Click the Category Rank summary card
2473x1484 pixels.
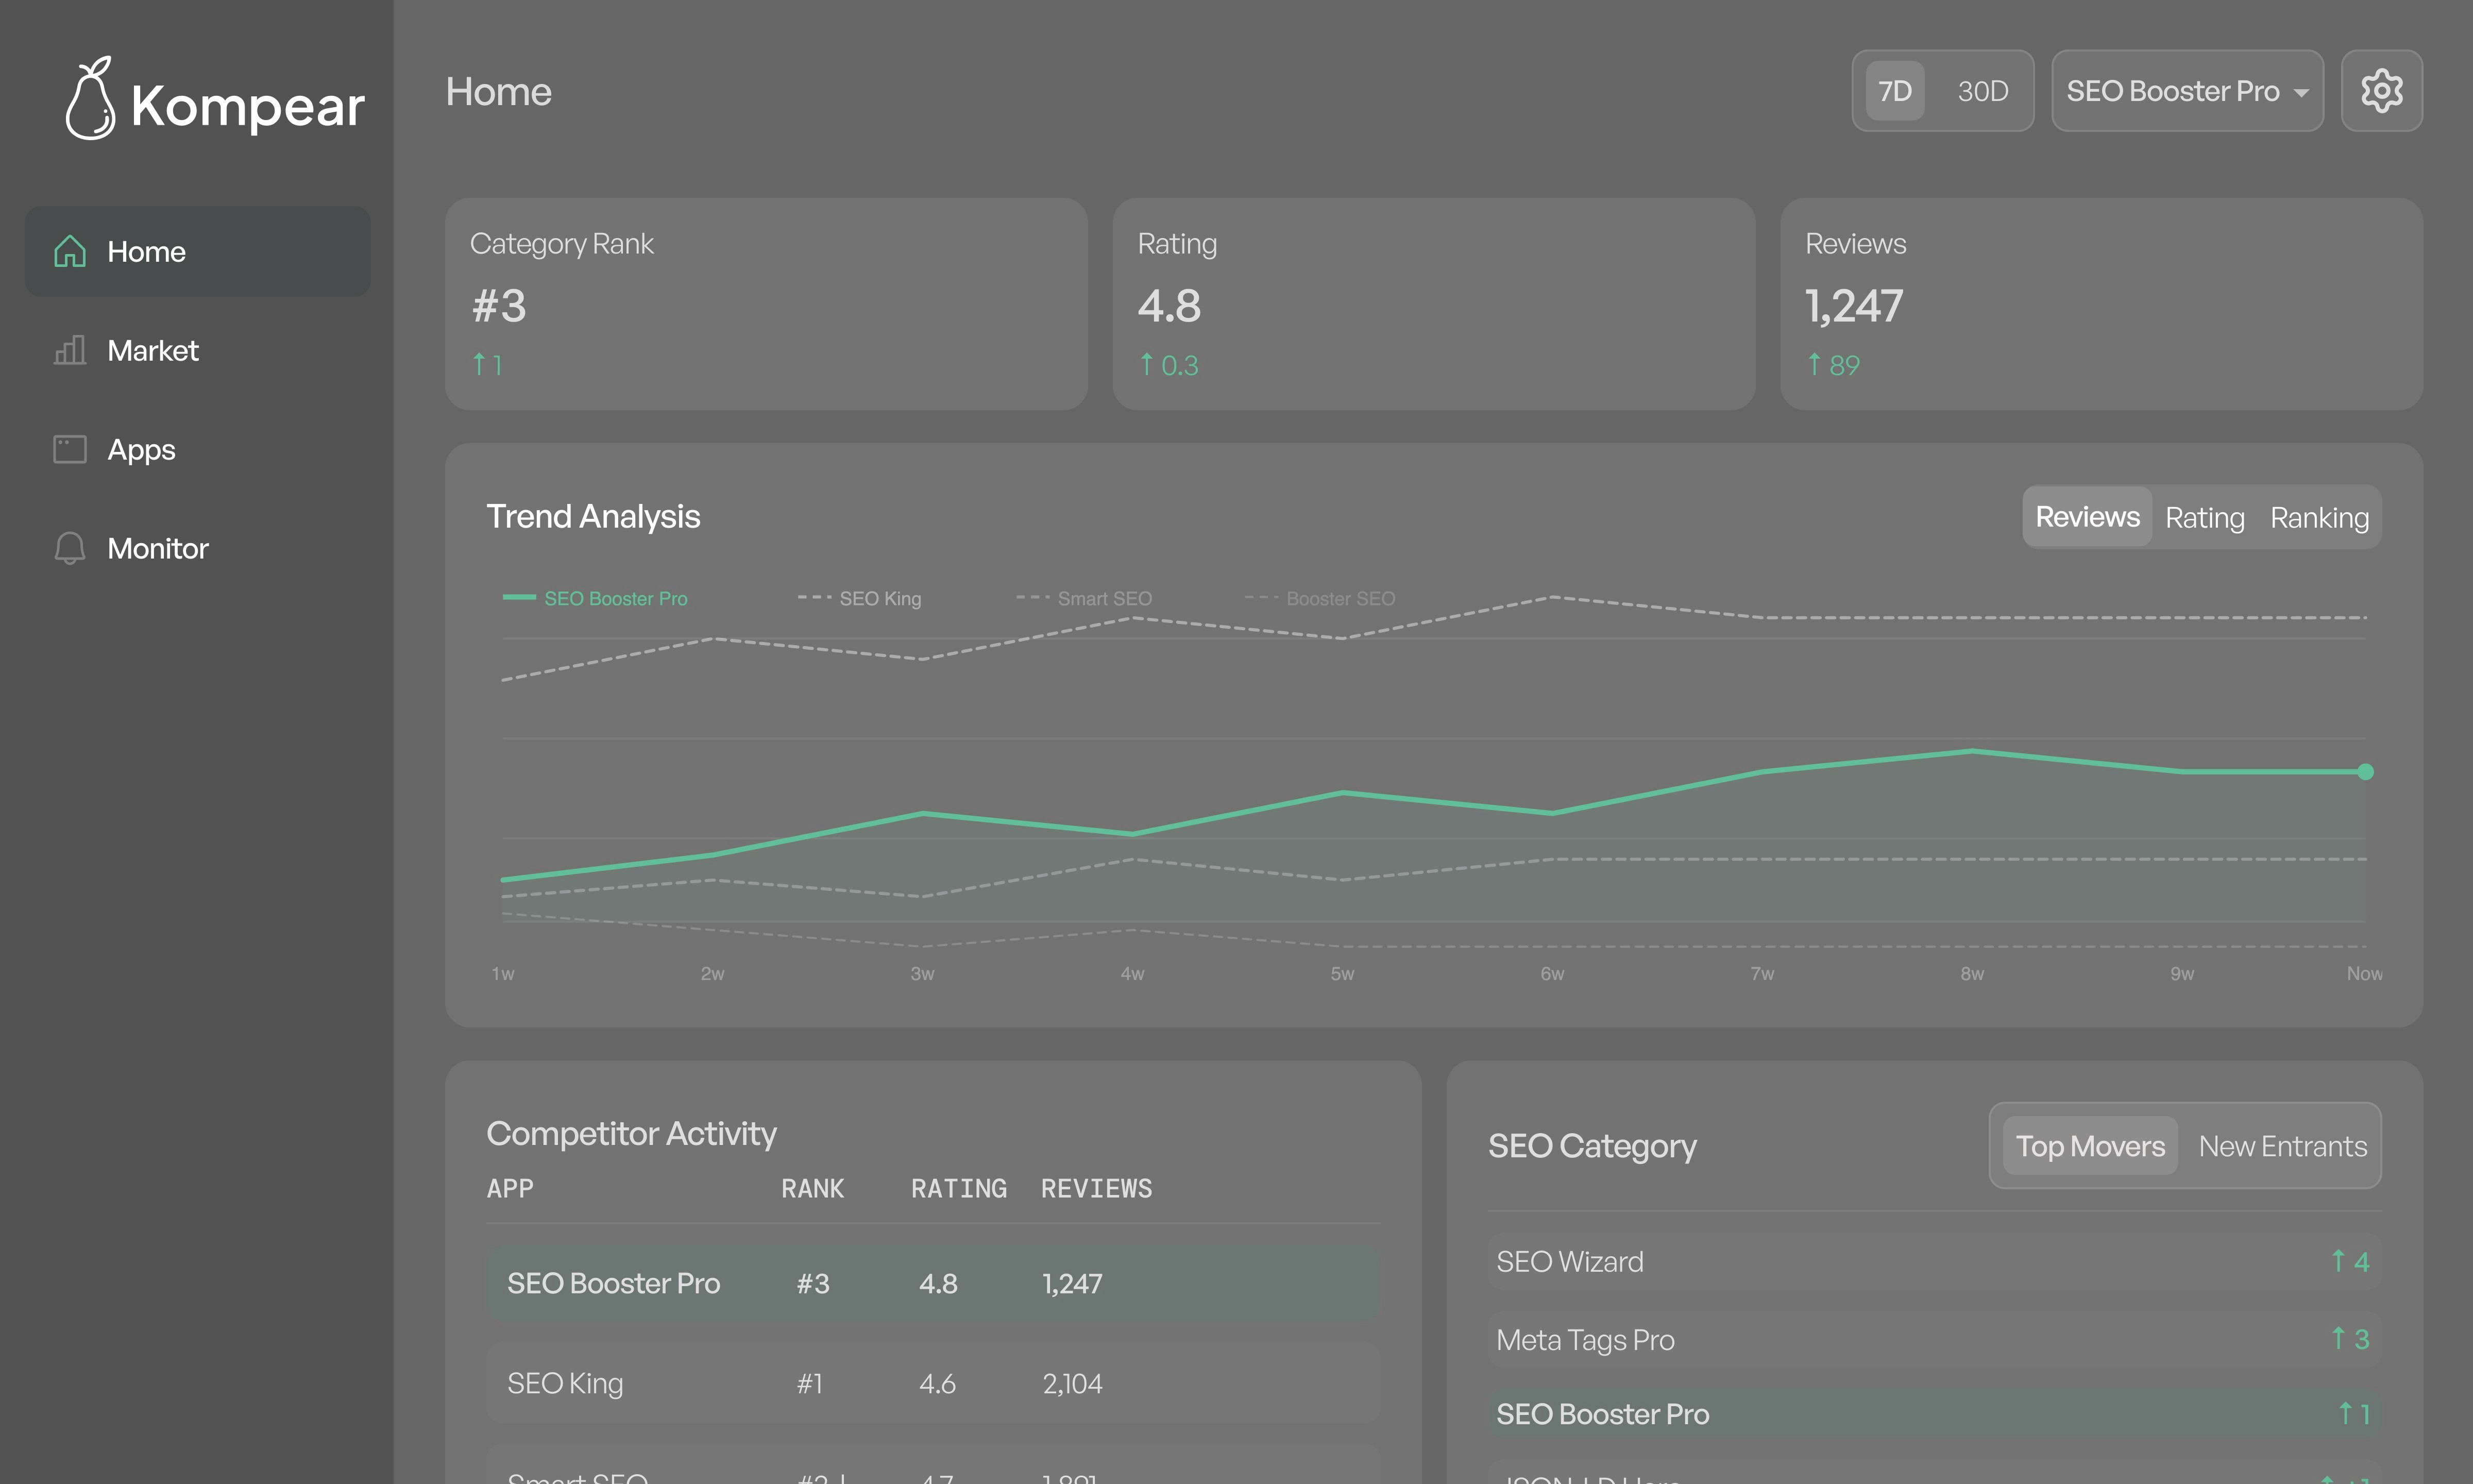[766, 303]
